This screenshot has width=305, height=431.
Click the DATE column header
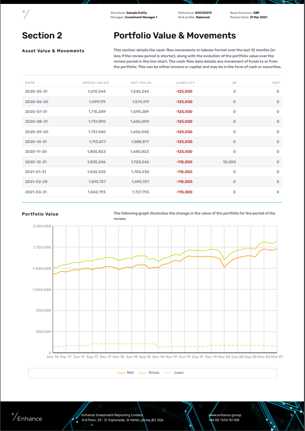30,83
